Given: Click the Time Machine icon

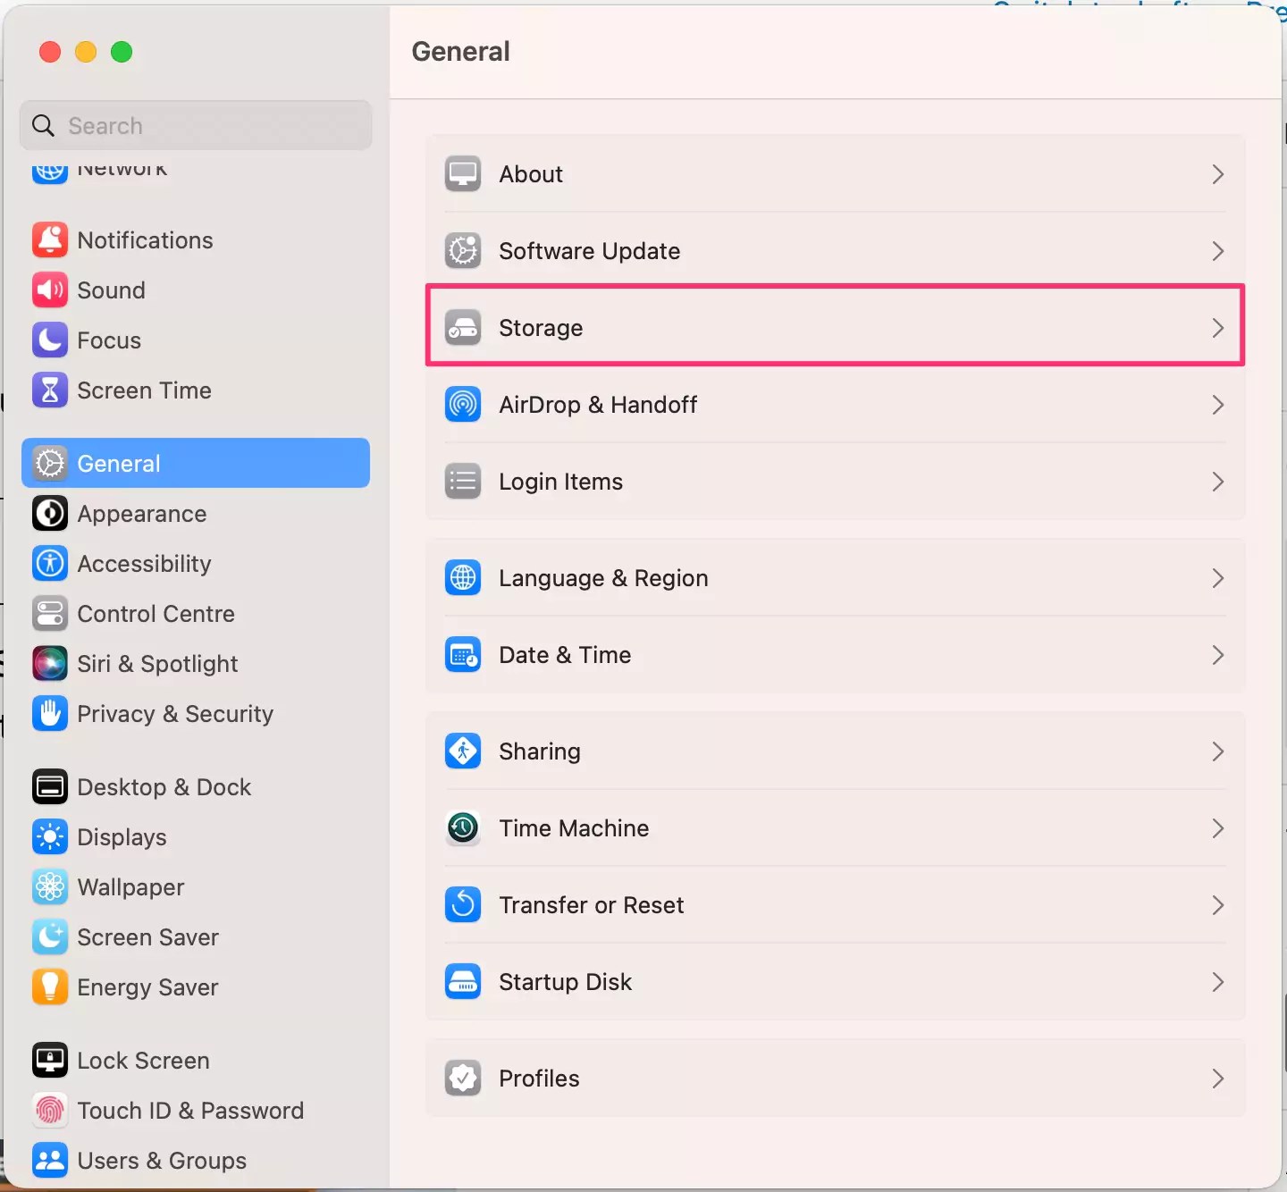Looking at the screenshot, I should [x=462, y=827].
